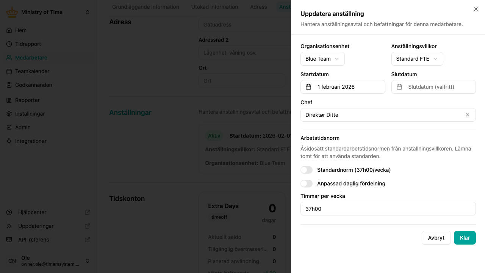Click the Gatuadress input field
485x273 pixels.
pos(245,25)
